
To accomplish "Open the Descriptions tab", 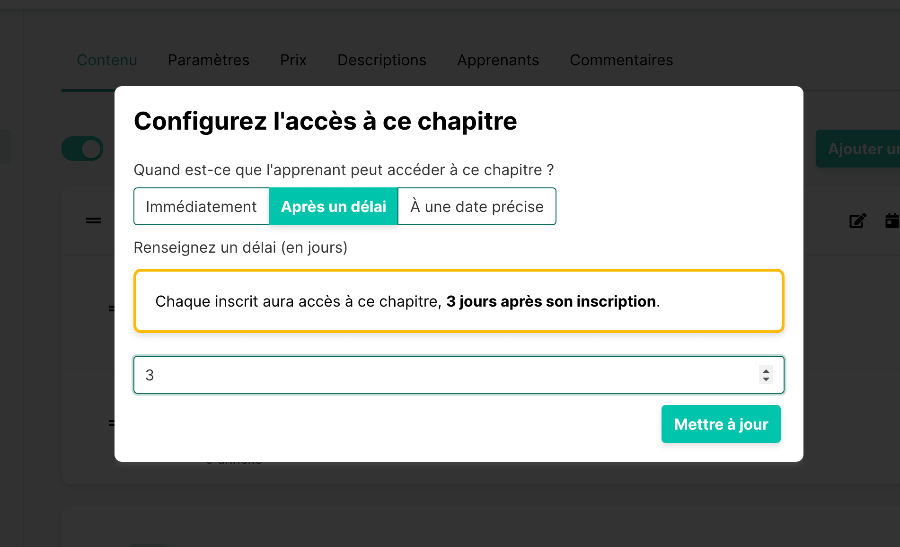I will (382, 60).
